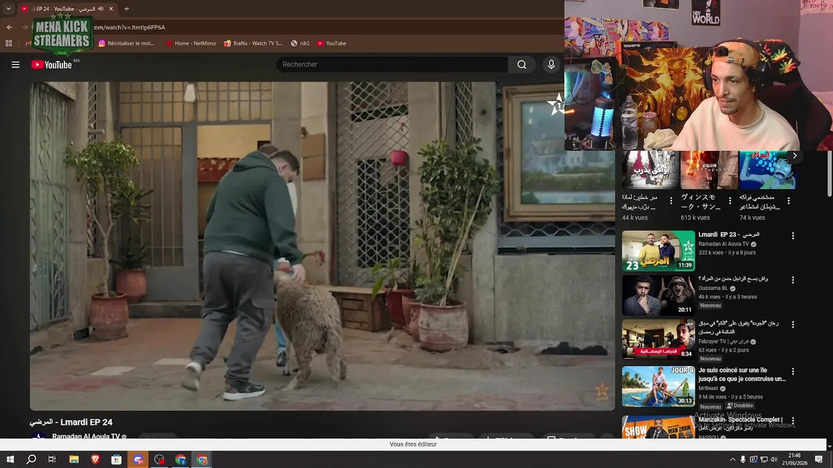
Task: Click the Ramadan Al Aoula TV channel name under player
Action: pyautogui.click(x=86, y=437)
